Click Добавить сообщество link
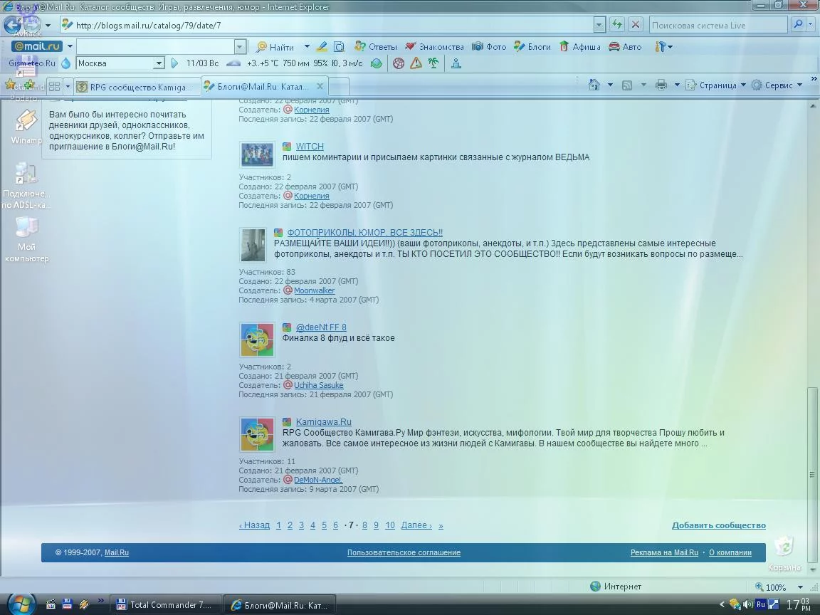The image size is (820, 615). click(x=718, y=525)
